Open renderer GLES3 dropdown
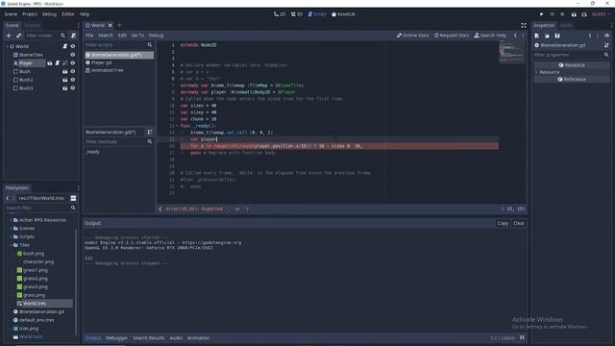 [x=601, y=14]
